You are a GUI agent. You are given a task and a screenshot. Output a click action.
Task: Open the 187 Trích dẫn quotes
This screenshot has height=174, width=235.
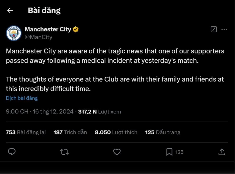click(x=69, y=132)
